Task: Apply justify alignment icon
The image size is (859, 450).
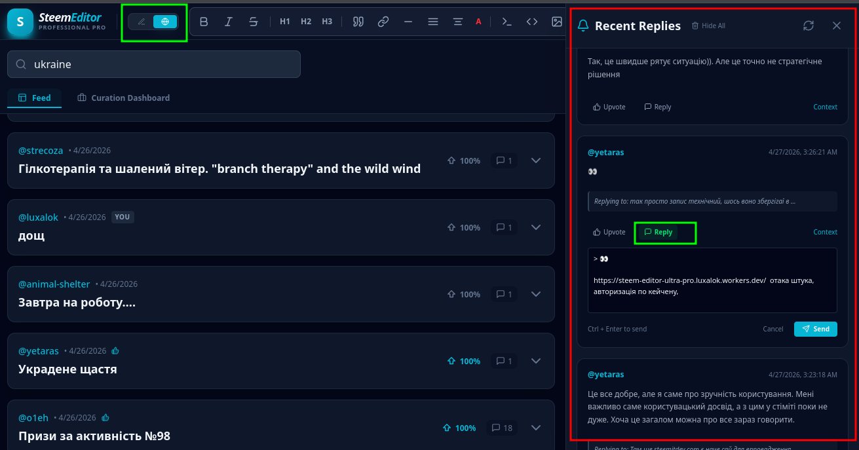Action: coord(432,22)
